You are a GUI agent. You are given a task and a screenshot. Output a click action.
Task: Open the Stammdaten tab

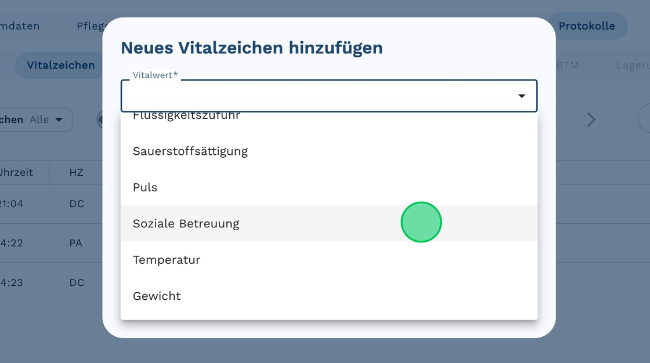coord(20,26)
